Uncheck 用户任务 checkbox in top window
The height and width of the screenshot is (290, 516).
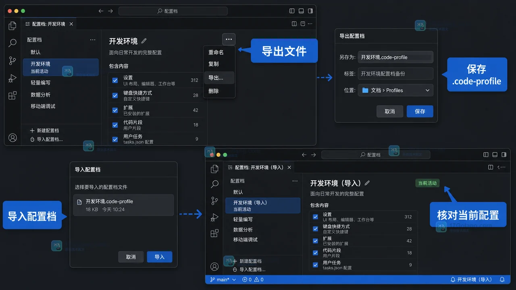click(115, 139)
